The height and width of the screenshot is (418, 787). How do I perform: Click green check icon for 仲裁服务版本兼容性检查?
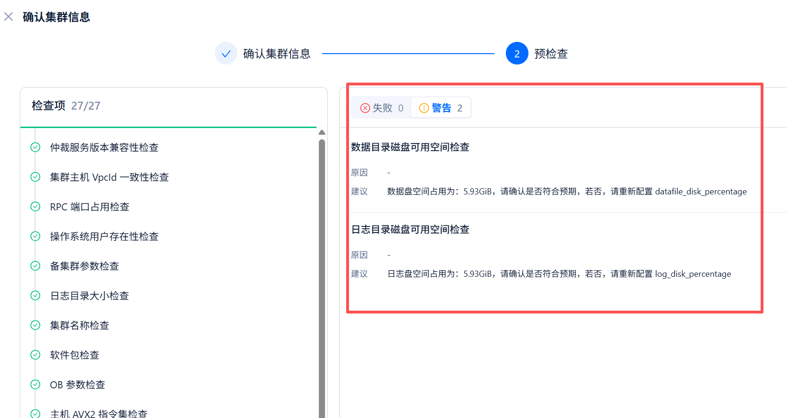[35, 147]
